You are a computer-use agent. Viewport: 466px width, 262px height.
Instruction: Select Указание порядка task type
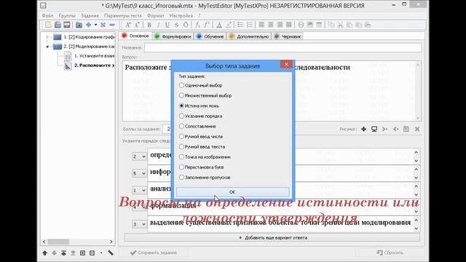pos(201,116)
